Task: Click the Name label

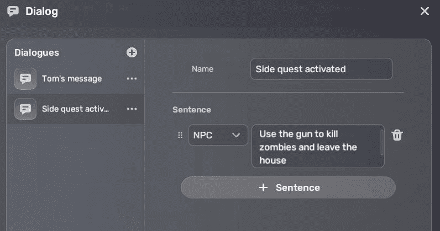Action: [x=202, y=69]
